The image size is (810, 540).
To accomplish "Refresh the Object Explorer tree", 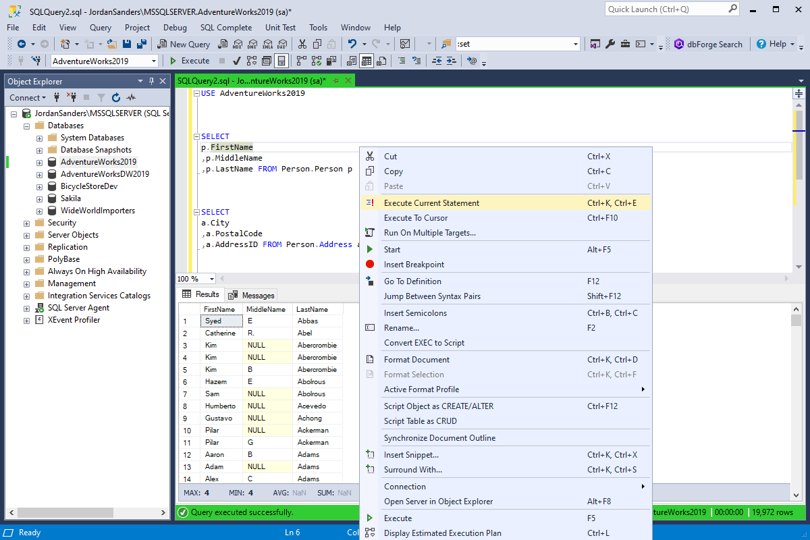I will tap(116, 98).
